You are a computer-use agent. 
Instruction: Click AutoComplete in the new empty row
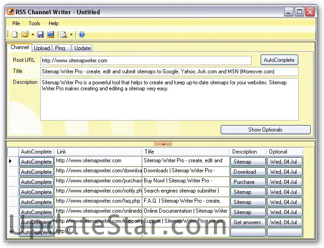[37, 232]
